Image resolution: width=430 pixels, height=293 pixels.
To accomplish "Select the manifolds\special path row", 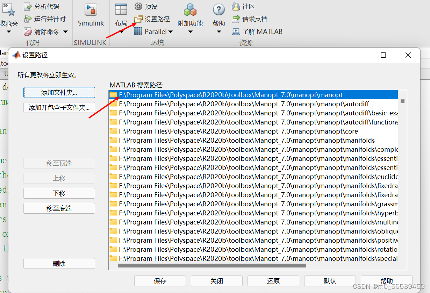I will click(x=253, y=258).
